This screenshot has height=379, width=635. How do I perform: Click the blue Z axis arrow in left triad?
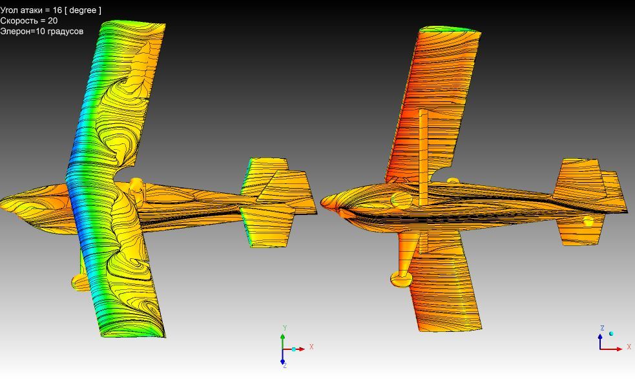pos(283,361)
